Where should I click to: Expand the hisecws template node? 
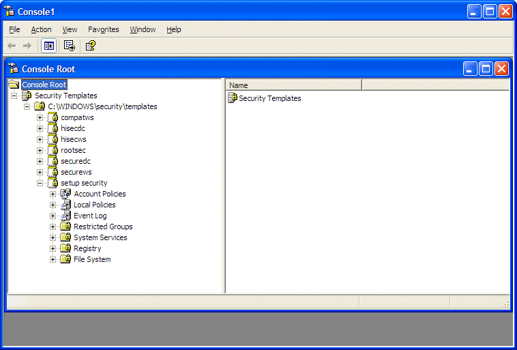(40, 139)
